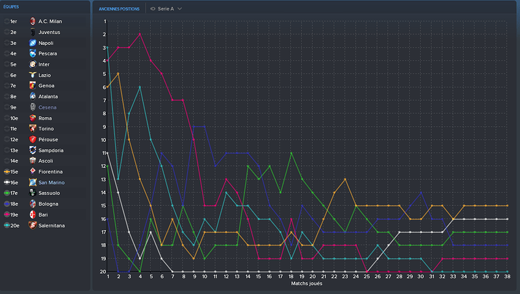520x294 pixels.
Task: Click the Cesena club crest
Action: (x=32, y=107)
